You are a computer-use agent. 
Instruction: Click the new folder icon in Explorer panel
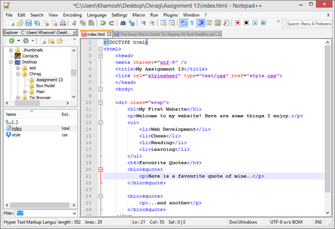coord(51,41)
